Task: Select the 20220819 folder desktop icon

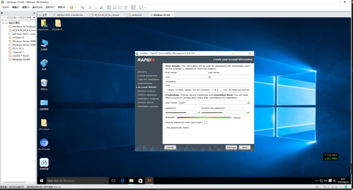Action: [x=58, y=25]
